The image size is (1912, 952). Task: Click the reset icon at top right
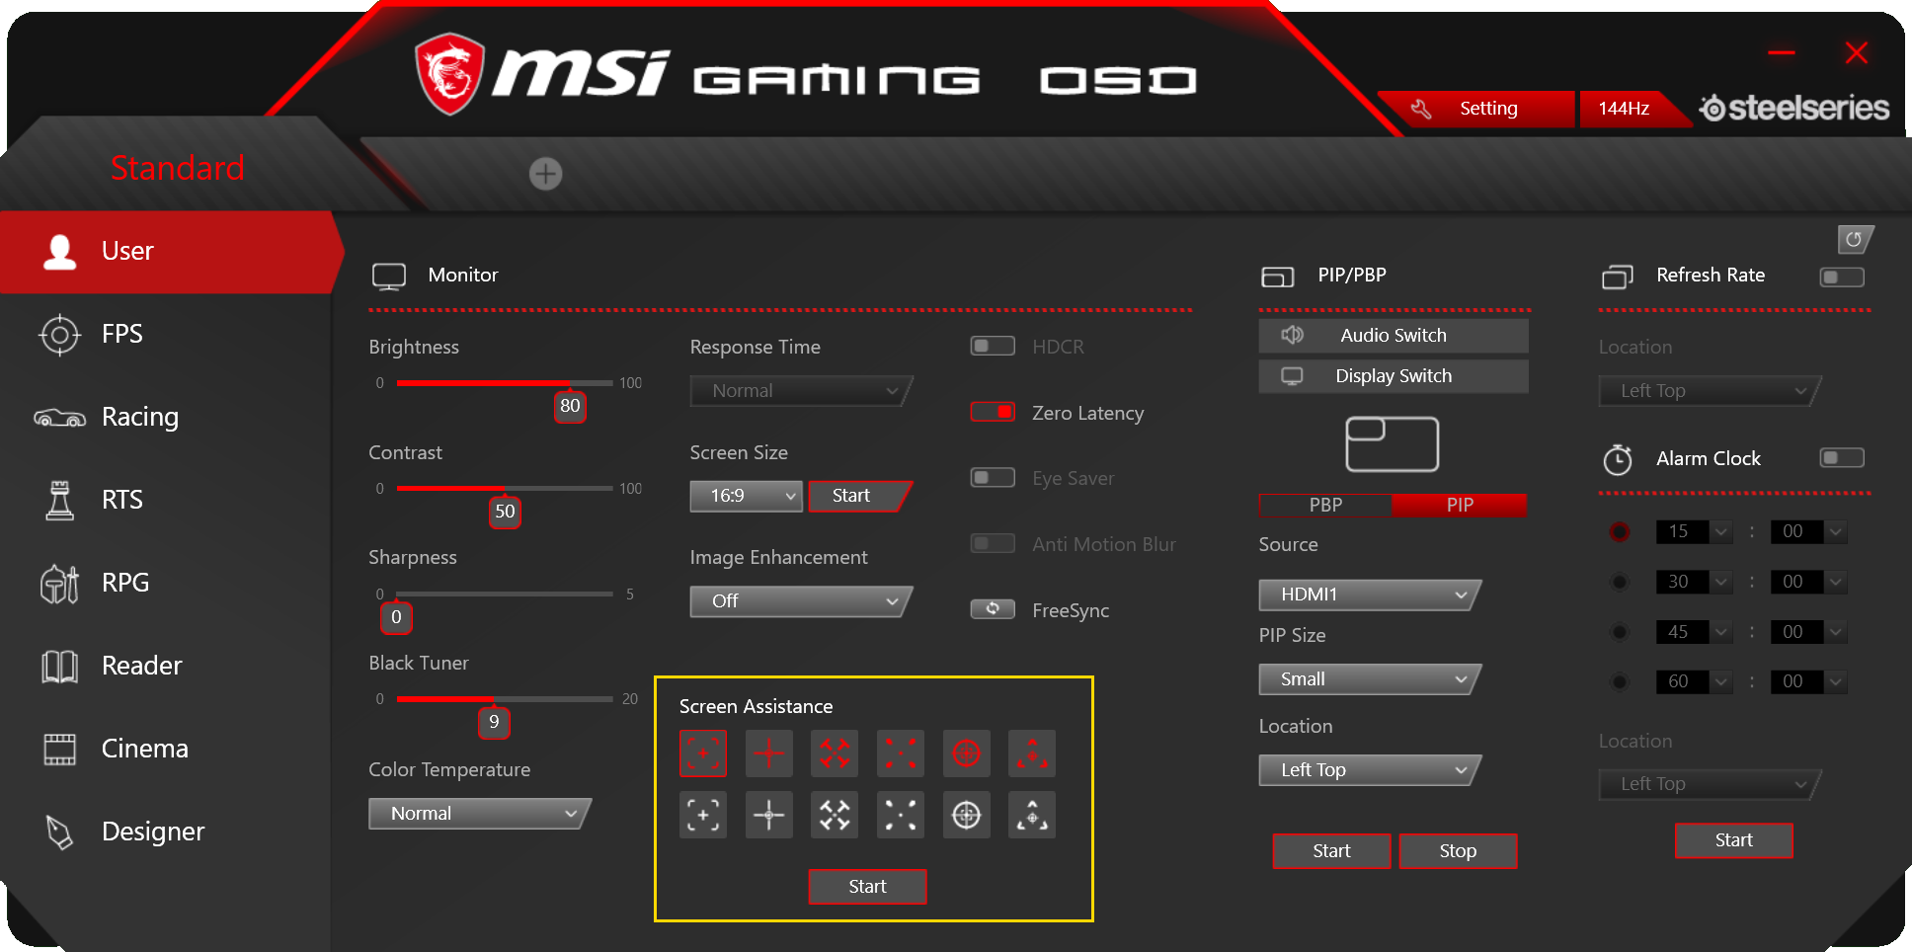tap(1854, 239)
